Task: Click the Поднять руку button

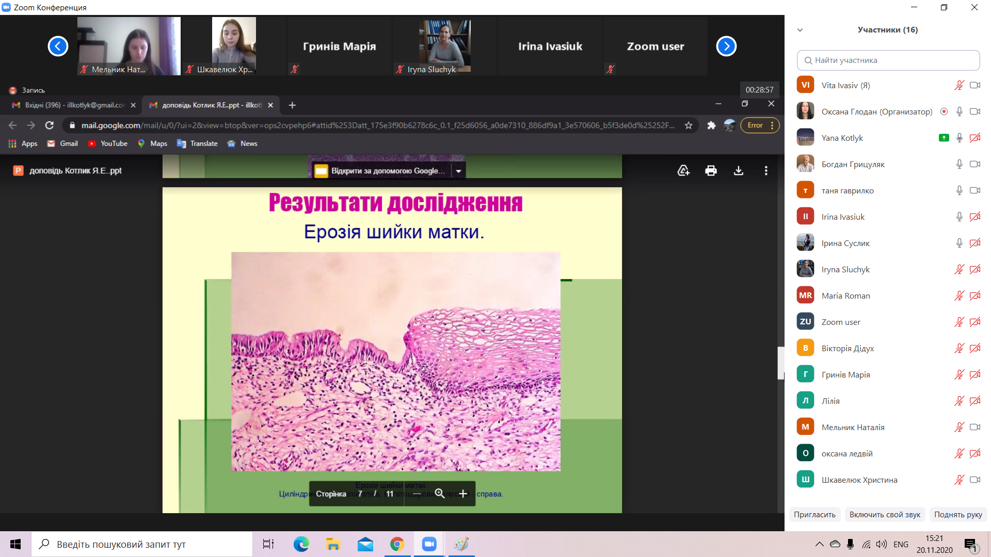Action: click(x=958, y=515)
